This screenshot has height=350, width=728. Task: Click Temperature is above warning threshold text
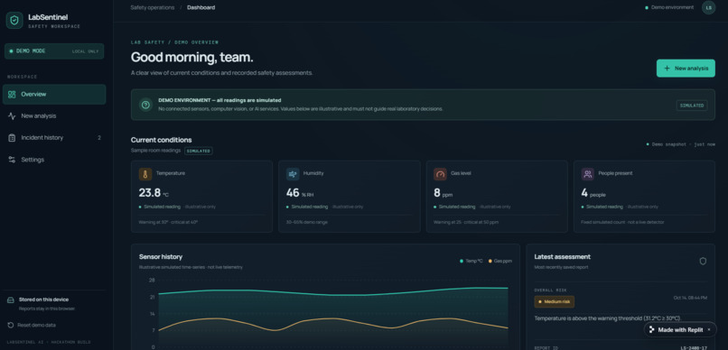(x=607, y=318)
